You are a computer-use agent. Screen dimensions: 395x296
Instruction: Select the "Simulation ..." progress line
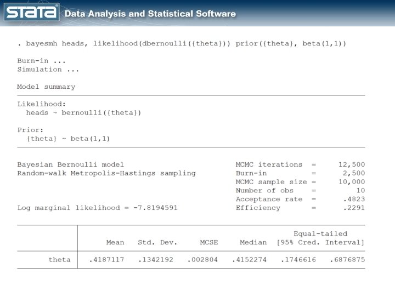pyautogui.click(x=48, y=70)
